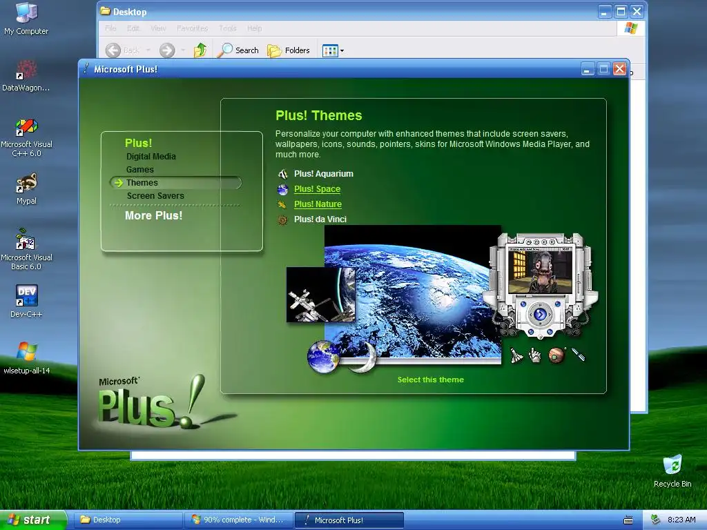This screenshot has width=707, height=530.
Task: Click the 8:23 AM taskbar clock
Action: click(681, 520)
